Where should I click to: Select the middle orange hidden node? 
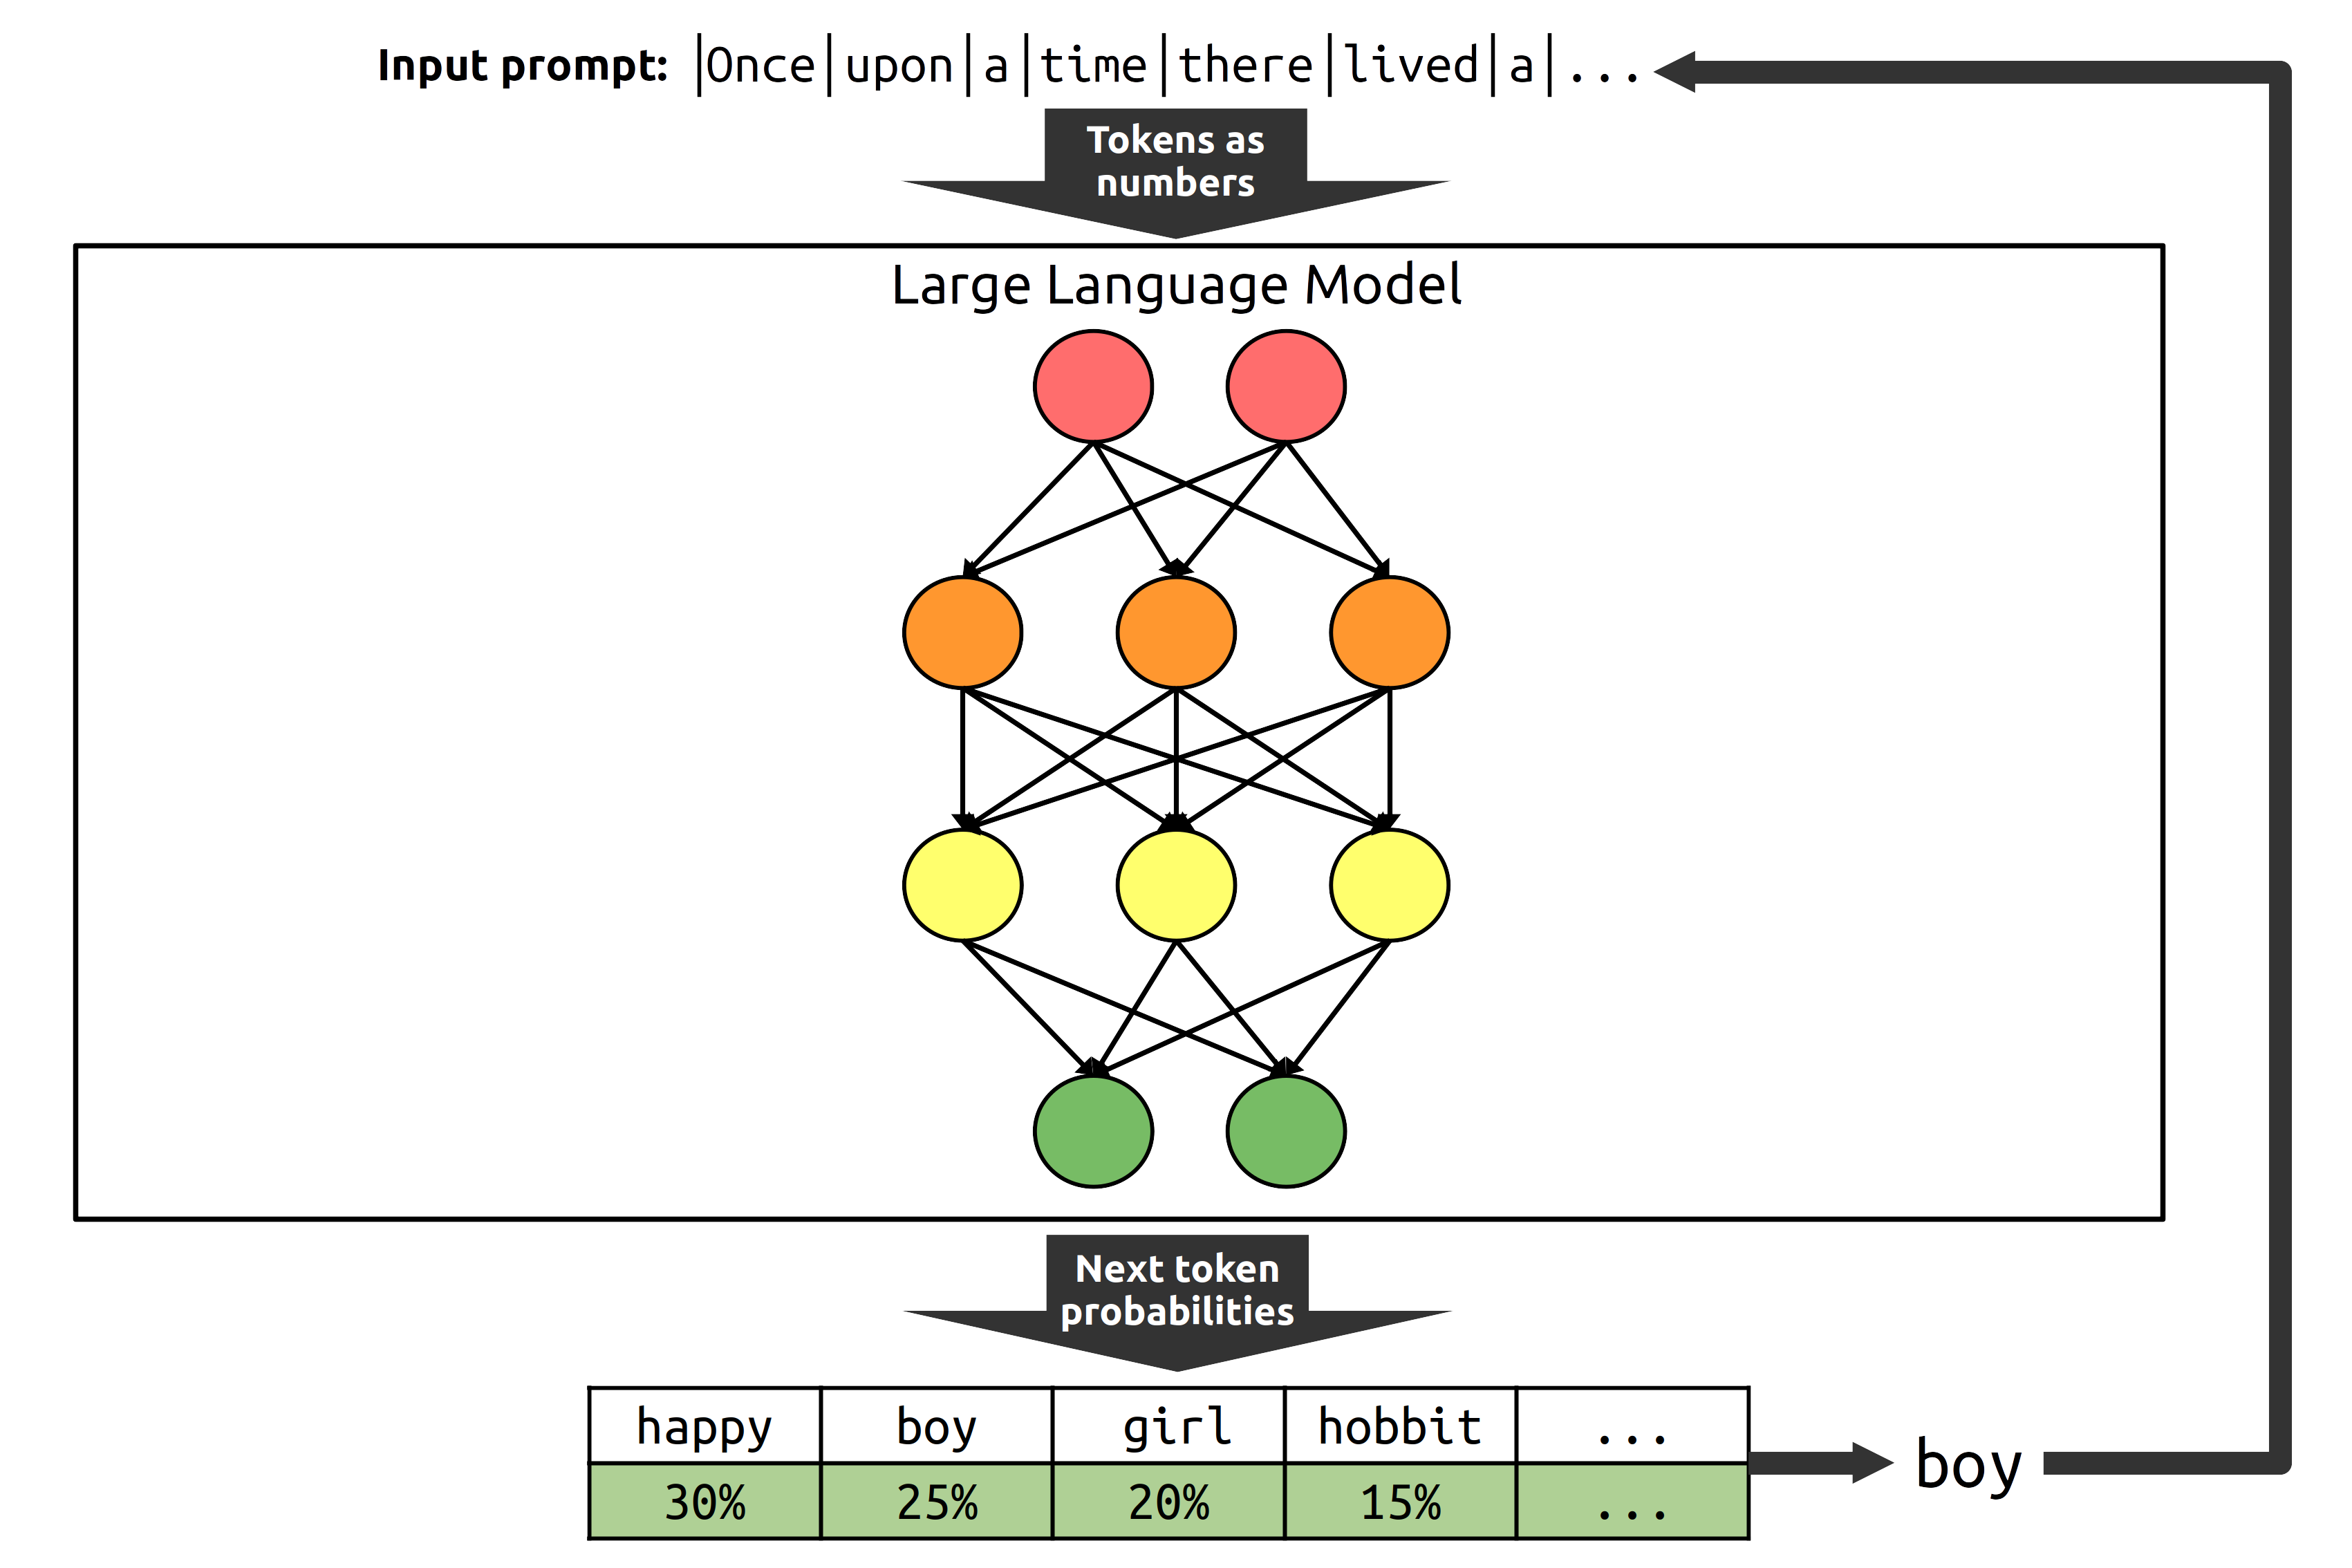(1176, 632)
